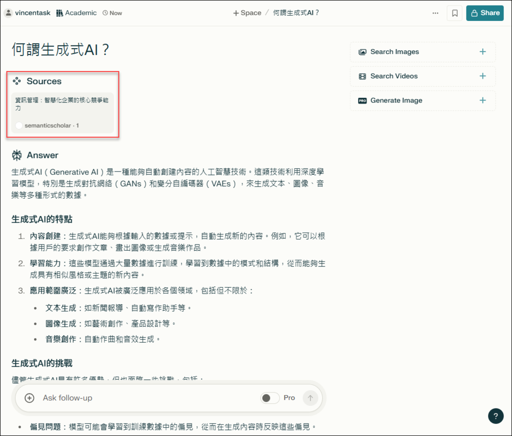Click the Pro label text

tap(289, 398)
